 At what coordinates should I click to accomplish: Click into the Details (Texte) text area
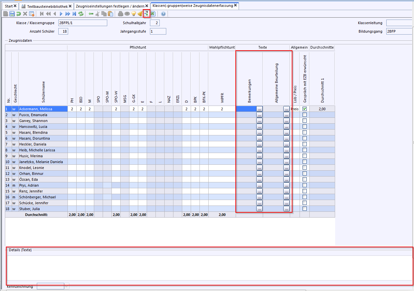click(209, 268)
